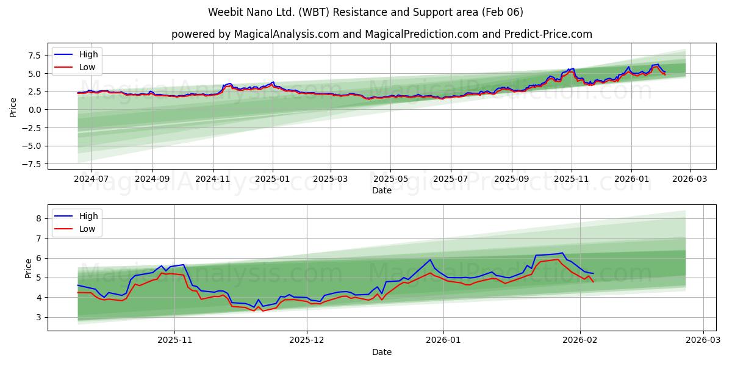Image resolution: width=732 pixels, height=366 pixels.
Task: Click the '2026-01' x-axis label in top chart
Action: 631,180
